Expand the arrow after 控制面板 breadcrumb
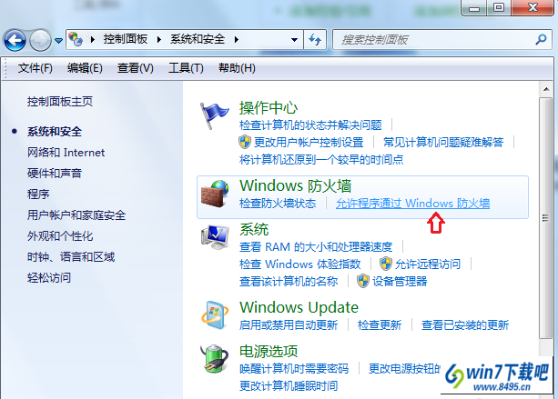The width and height of the screenshot is (558, 399). (x=158, y=39)
